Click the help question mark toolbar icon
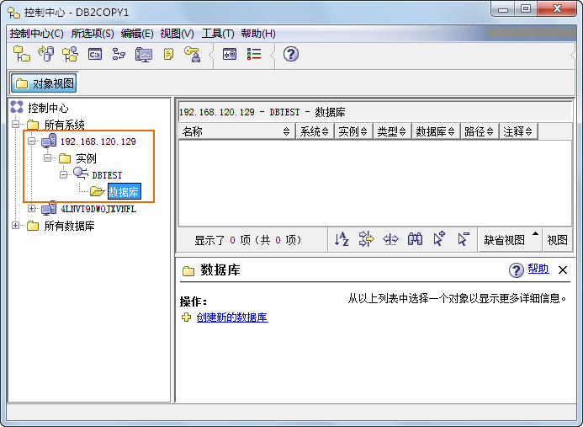This screenshot has width=583, height=427. (291, 54)
